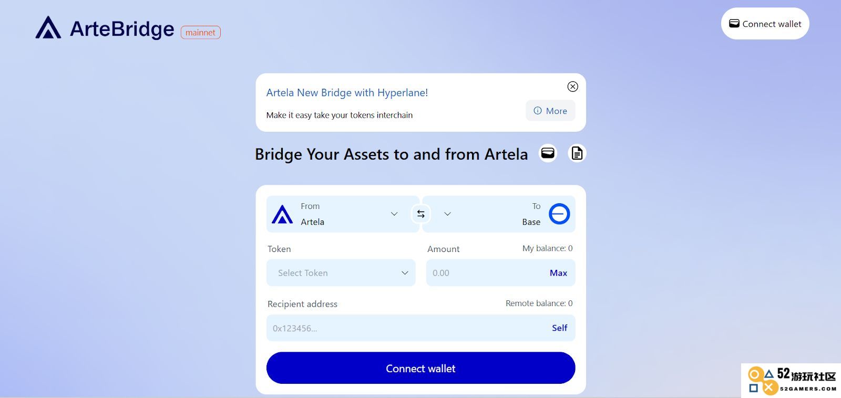The height and width of the screenshot is (398, 841).
Task: Click the ArteBridge logo icon
Action: point(48,27)
